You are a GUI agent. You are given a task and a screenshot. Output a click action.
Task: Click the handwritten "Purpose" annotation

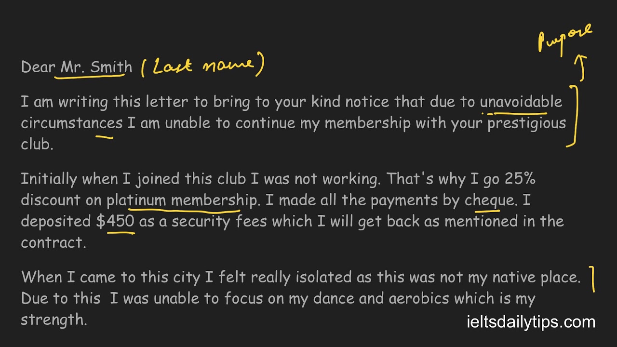pyautogui.click(x=564, y=37)
